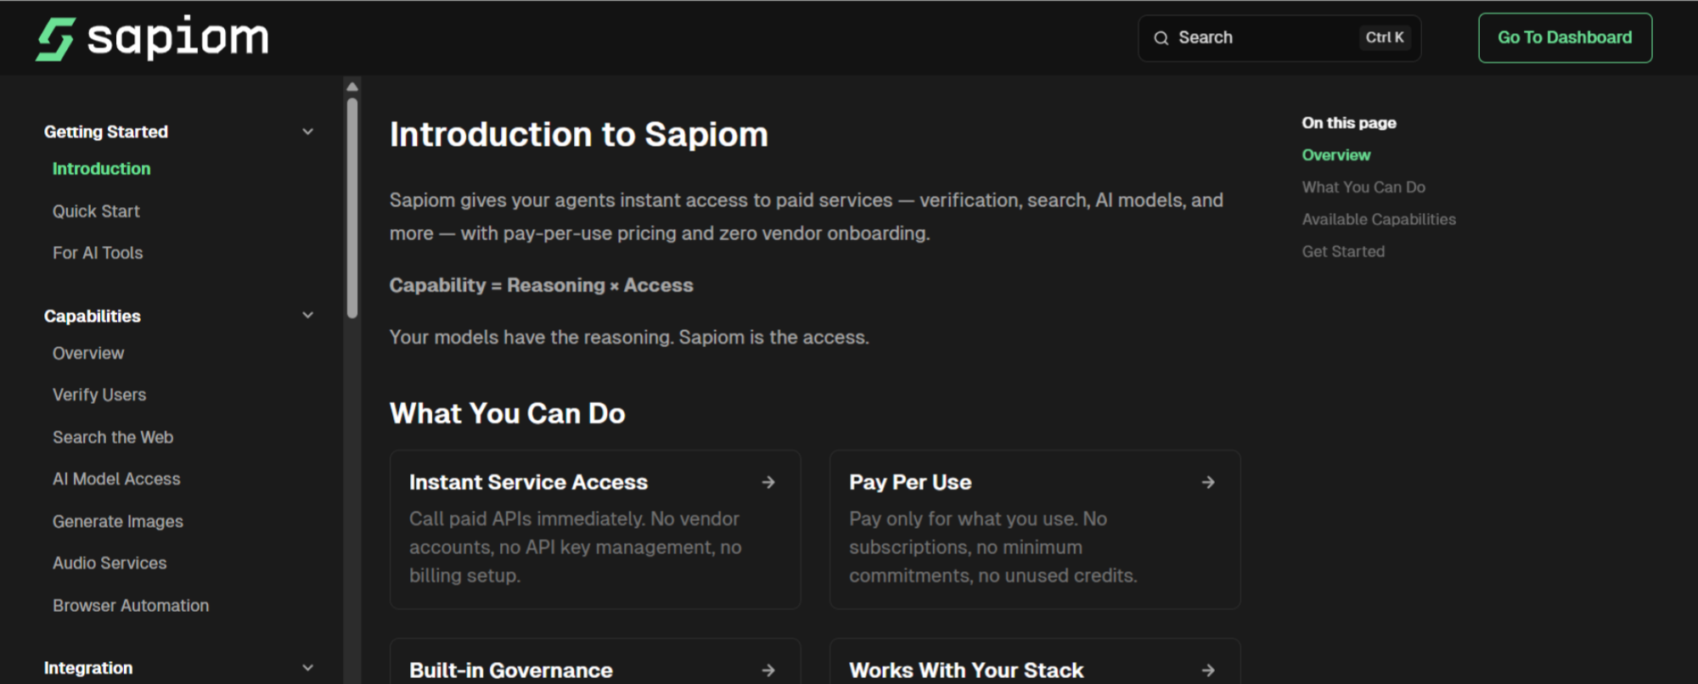The image size is (1698, 684).
Task: Click the Sapiom logo icon
Action: [x=55, y=39]
